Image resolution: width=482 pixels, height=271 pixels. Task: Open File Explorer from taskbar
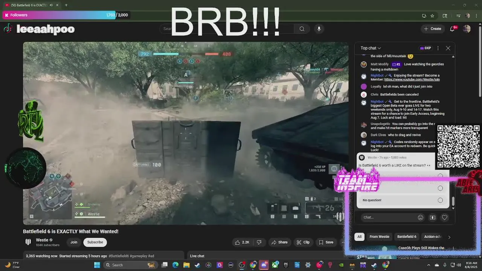[x=186, y=265]
